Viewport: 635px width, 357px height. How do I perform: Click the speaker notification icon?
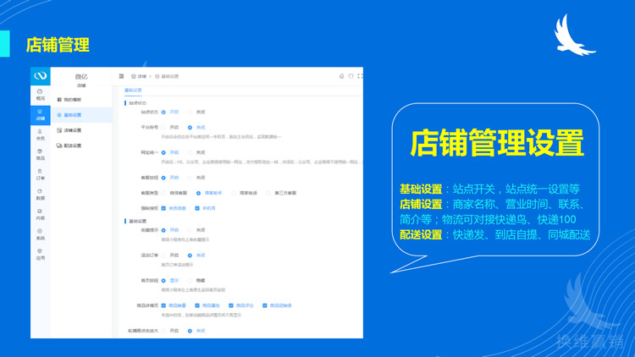pos(341,76)
